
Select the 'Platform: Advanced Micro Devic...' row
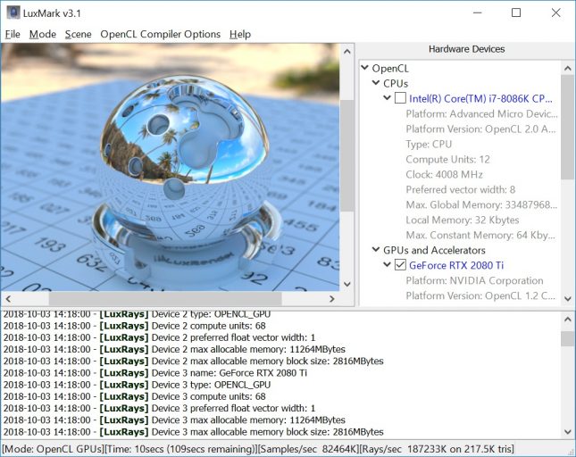point(481,113)
